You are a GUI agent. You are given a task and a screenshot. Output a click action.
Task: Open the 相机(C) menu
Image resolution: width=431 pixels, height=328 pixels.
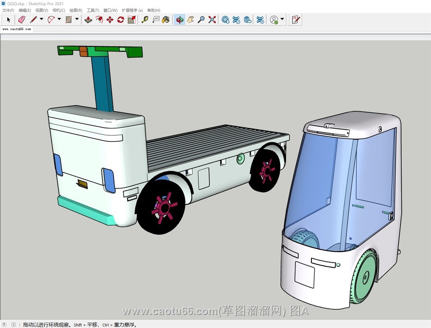[59, 10]
